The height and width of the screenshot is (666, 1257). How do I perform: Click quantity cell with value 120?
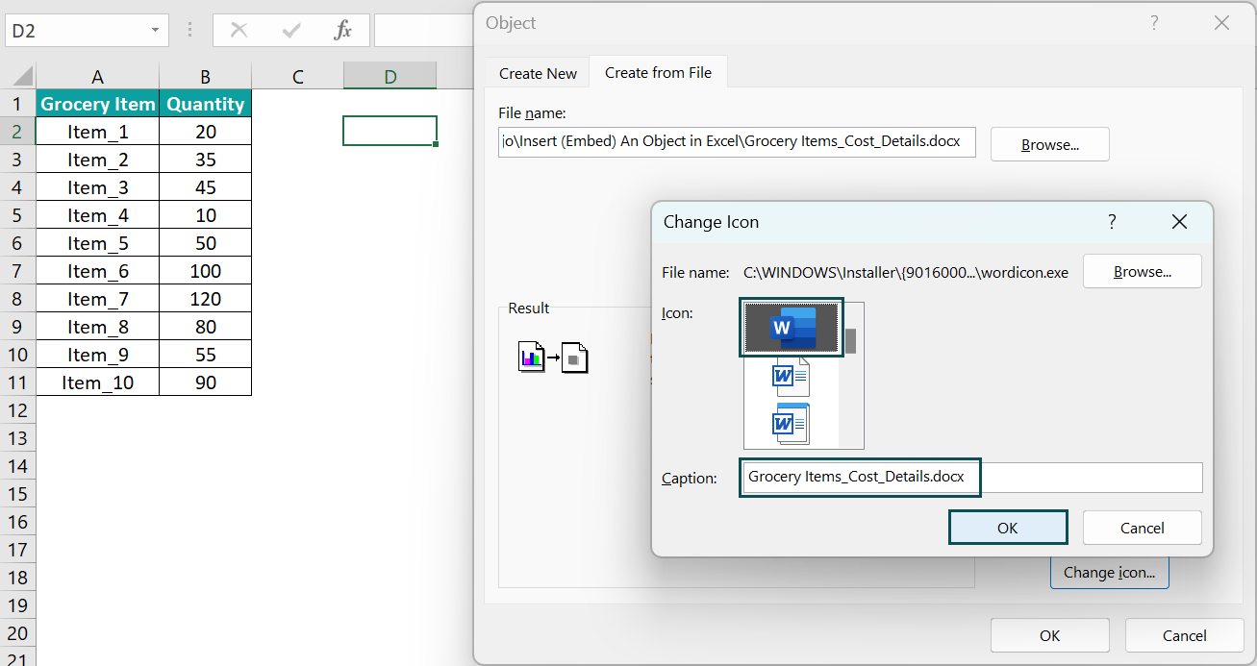coord(205,299)
